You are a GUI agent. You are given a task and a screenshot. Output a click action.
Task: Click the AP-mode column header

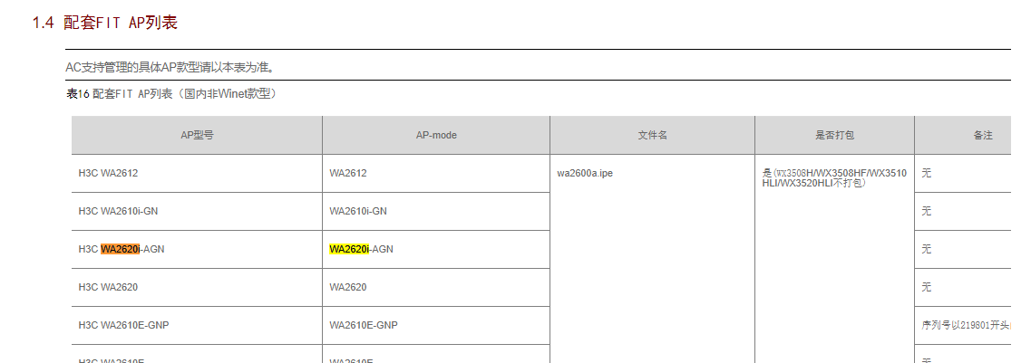436,135
